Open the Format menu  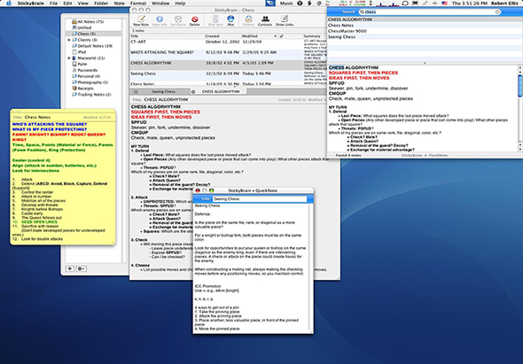click(138, 4)
